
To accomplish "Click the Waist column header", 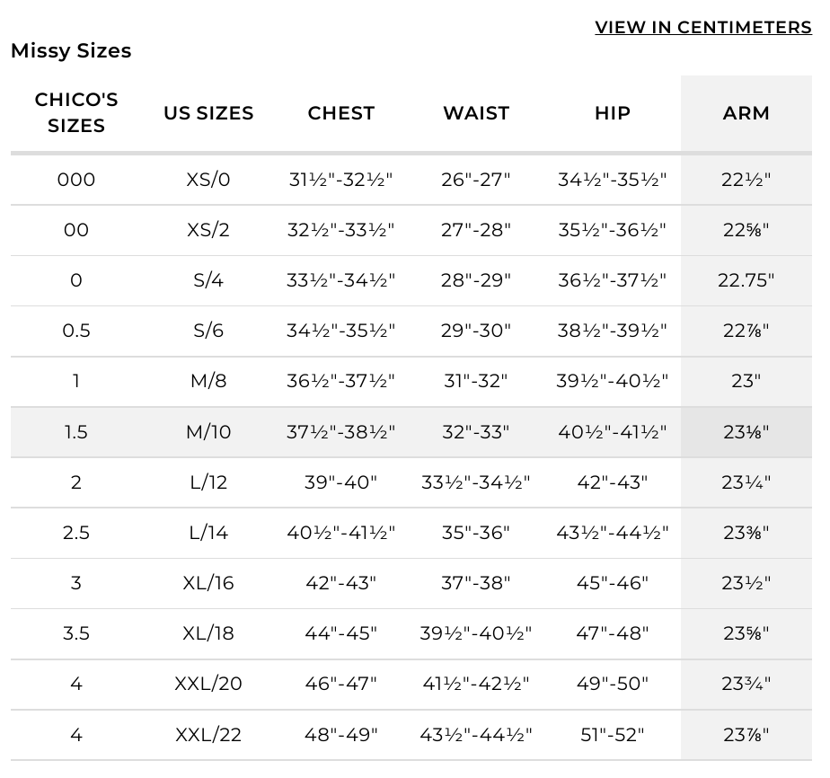I will pyautogui.click(x=476, y=113).
